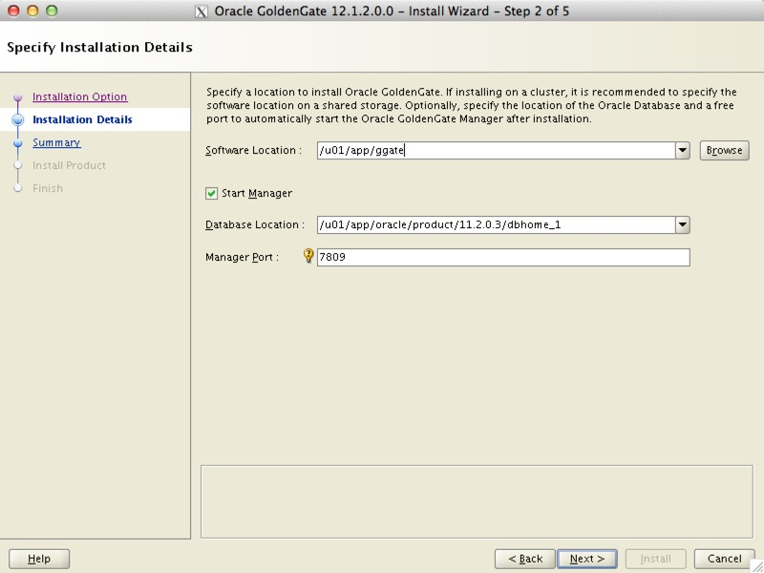Select Installation Details step in sidebar

coord(82,119)
